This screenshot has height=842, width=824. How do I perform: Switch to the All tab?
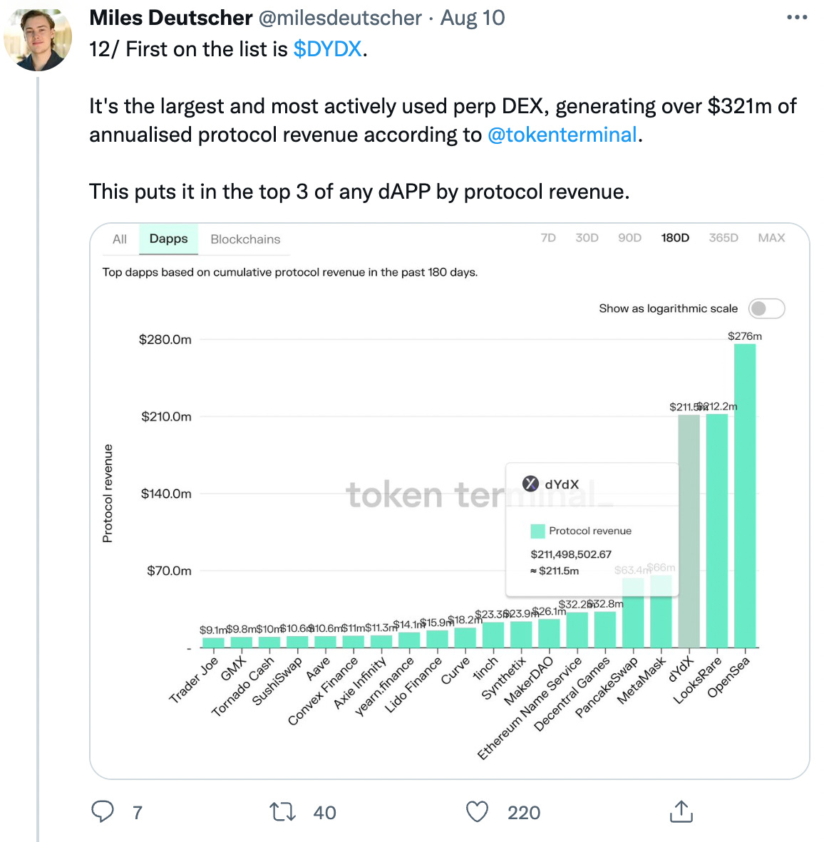pyautogui.click(x=120, y=239)
